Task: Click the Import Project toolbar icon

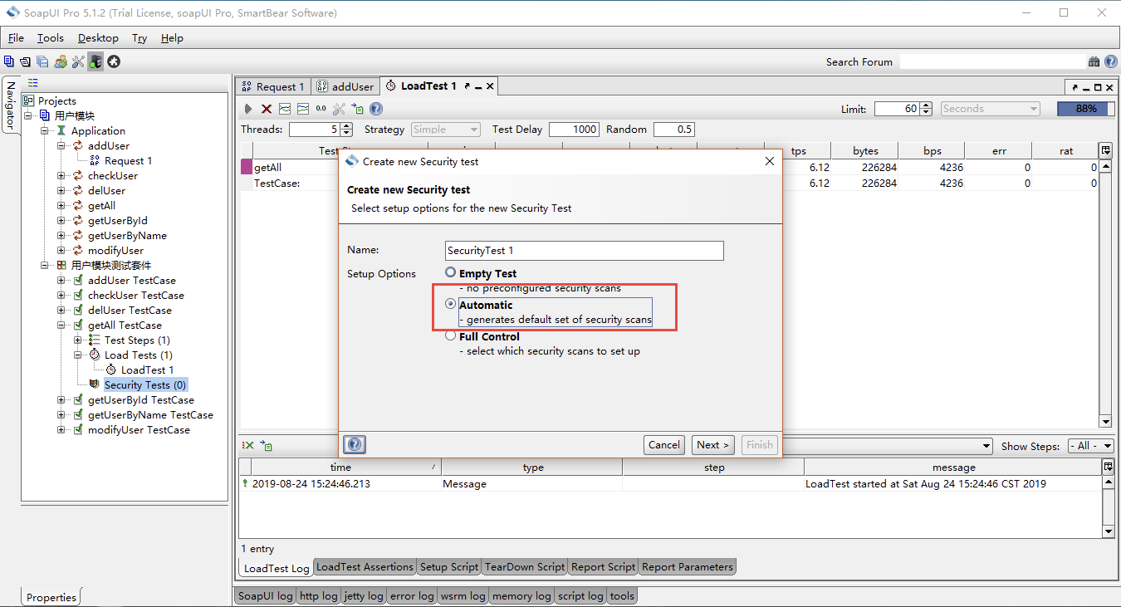Action: [x=26, y=61]
